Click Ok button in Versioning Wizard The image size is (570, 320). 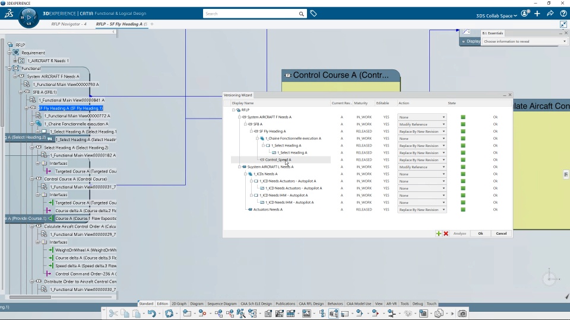(x=480, y=233)
